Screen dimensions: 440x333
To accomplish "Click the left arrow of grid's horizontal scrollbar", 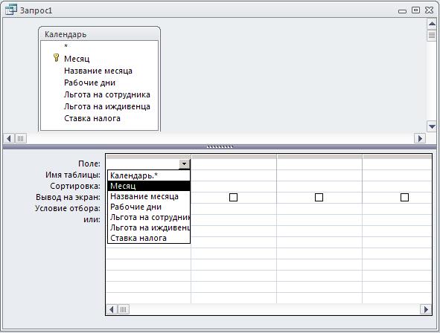I will pyautogui.click(x=112, y=309).
